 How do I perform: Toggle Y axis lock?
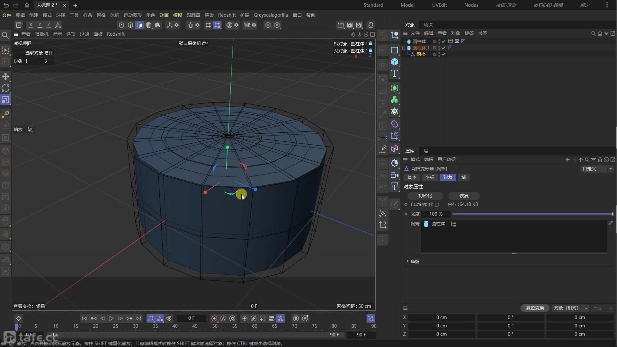pos(40,25)
